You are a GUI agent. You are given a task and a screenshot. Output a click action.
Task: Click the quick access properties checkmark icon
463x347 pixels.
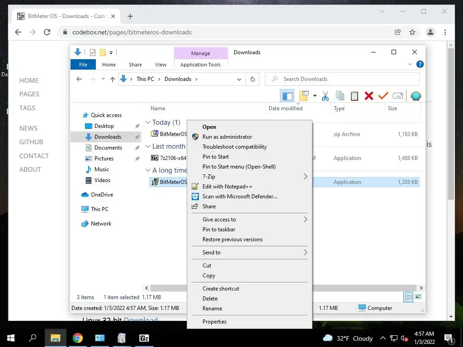92,52
